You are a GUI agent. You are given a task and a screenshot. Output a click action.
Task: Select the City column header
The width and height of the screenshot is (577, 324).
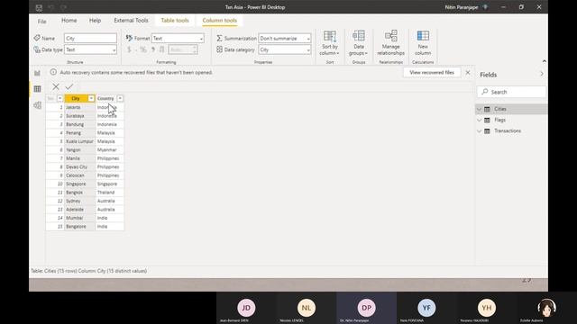point(76,98)
